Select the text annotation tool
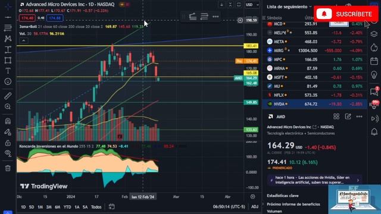The image size is (381, 214). tap(8, 71)
